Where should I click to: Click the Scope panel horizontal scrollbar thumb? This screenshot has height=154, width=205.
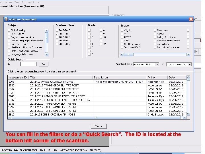[x=129, y=54]
